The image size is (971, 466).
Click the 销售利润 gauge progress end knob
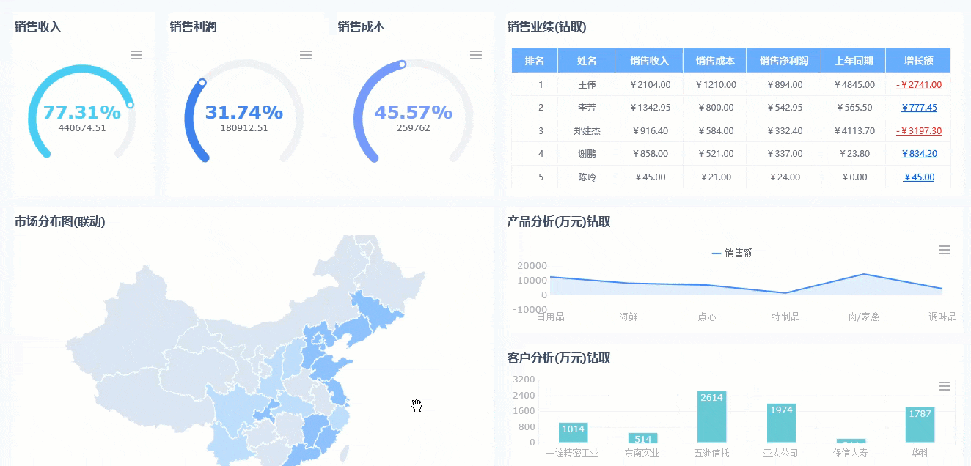coord(202,83)
